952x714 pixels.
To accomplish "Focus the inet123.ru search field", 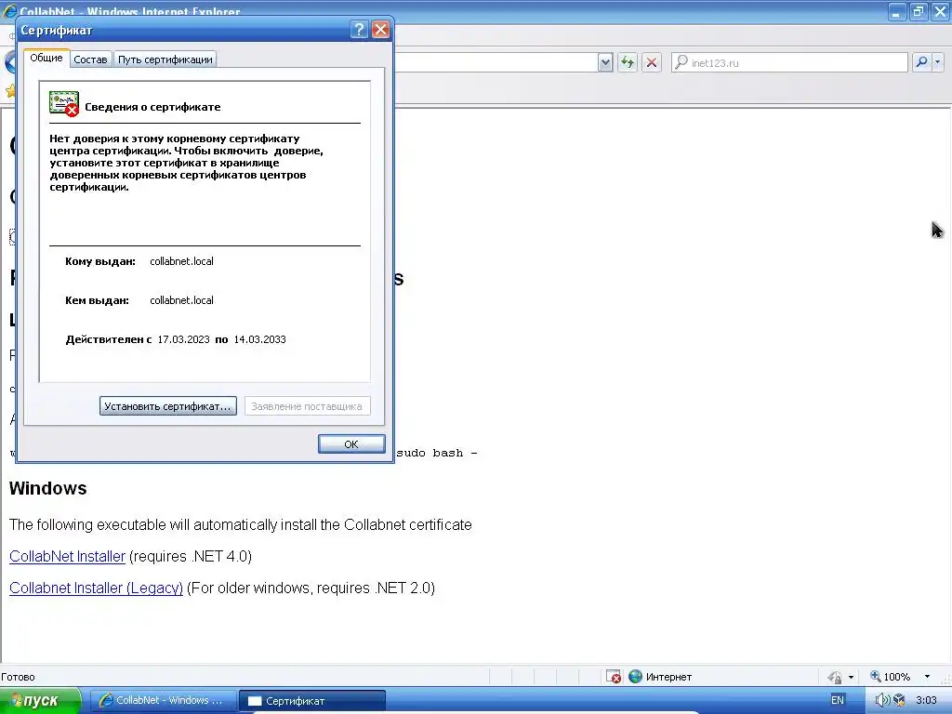I will (x=789, y=62).
